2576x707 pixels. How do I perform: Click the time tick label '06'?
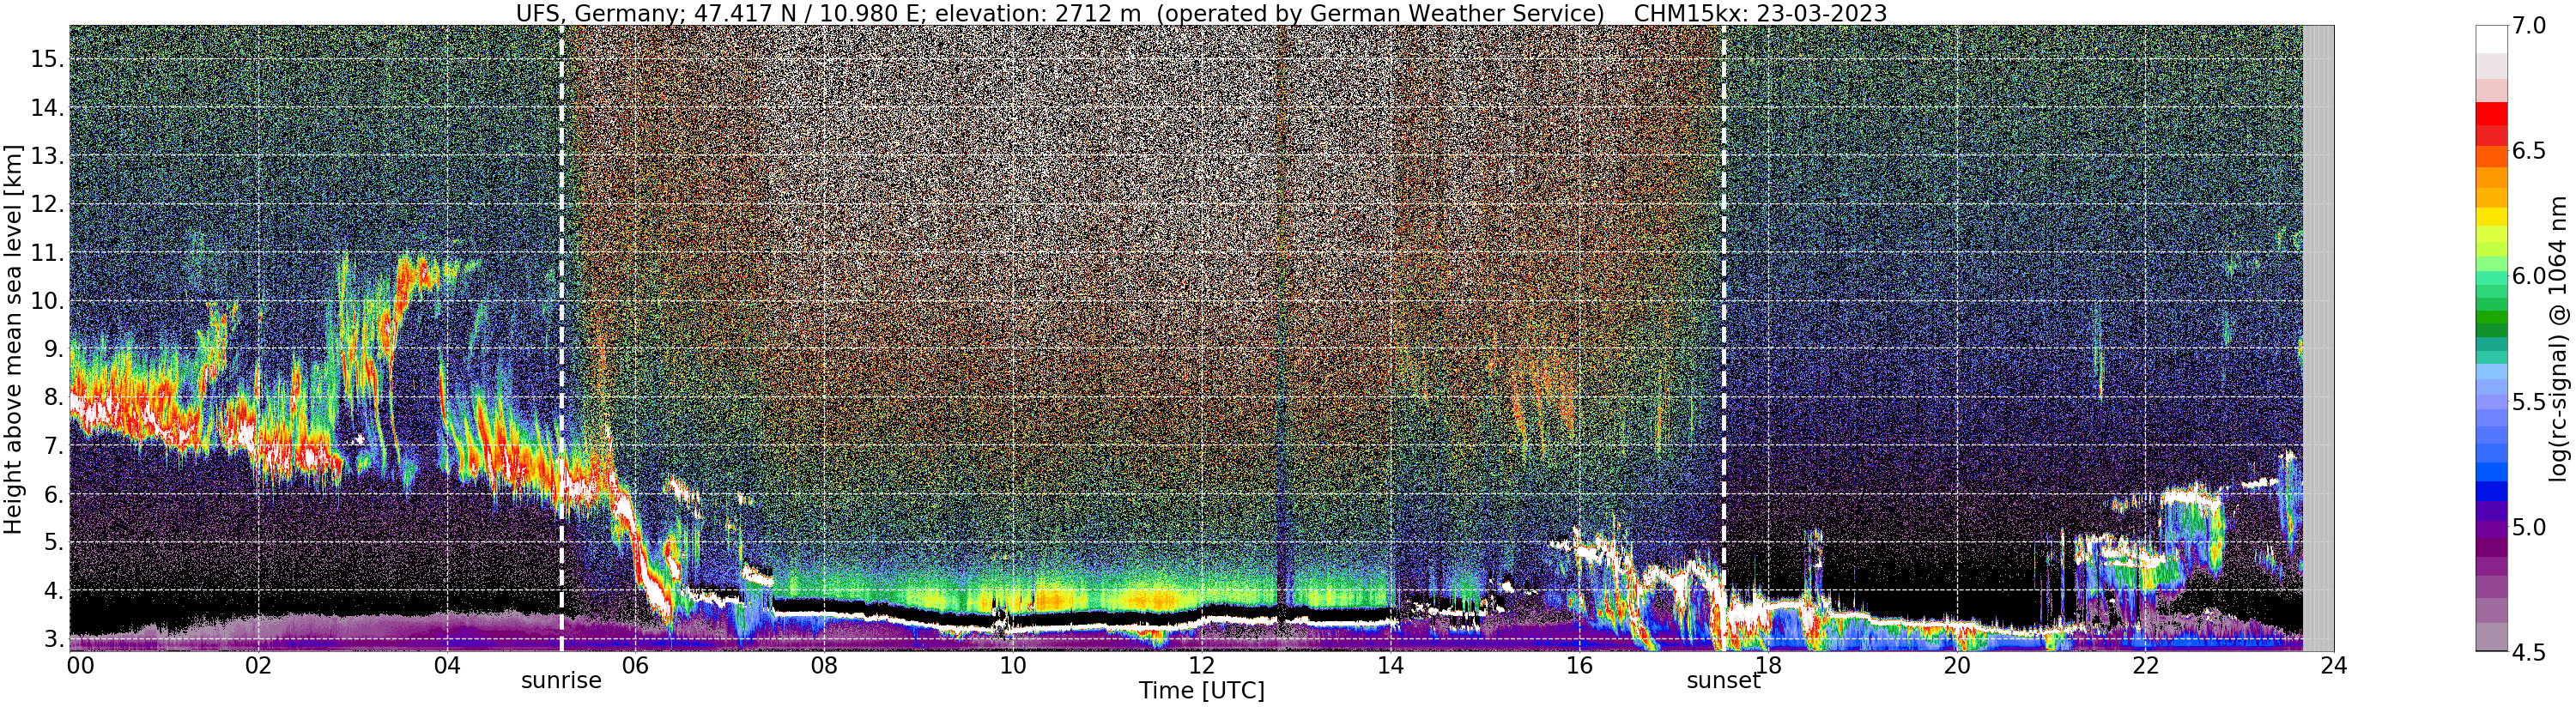click(635, 666)
